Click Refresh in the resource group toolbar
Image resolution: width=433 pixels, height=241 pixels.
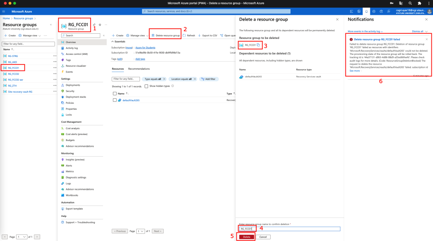click(189, 35)
